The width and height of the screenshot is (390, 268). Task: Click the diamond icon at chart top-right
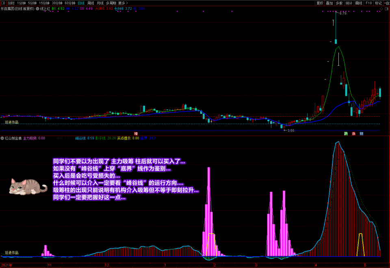click(x=381, y=9)
